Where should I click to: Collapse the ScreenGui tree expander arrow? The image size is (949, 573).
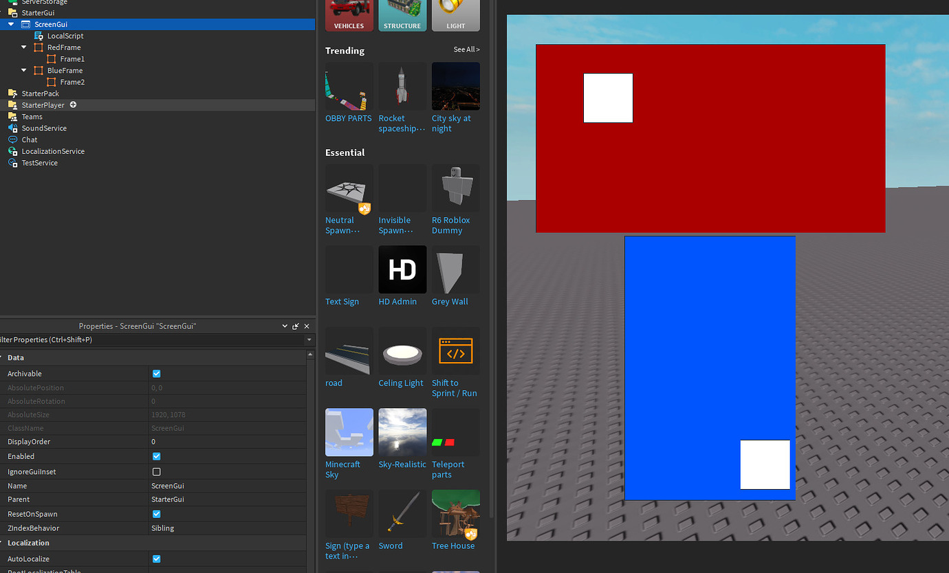click(x=10, y=24)
